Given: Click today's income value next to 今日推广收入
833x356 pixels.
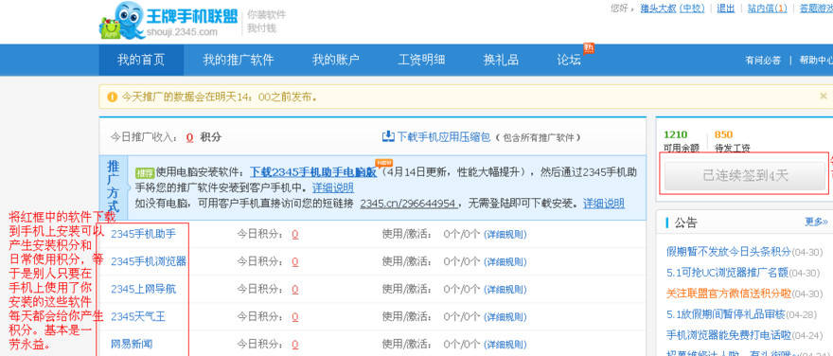Looking at the screenshot, I should coord(189,137).
